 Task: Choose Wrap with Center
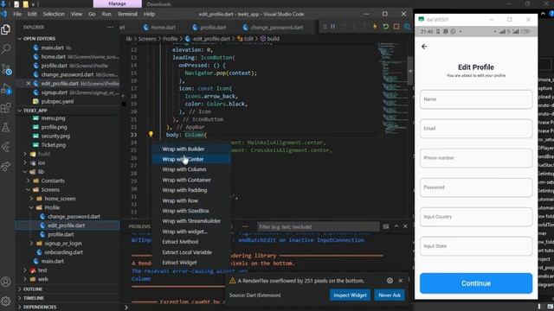pos(191,159)
